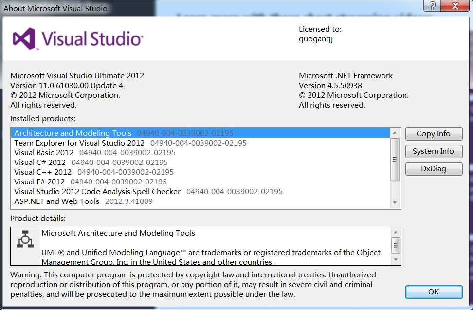Viewport: 473px width, 310px height.
Task: Click the Visual Studio logo
Action: (x=78, y=38)
